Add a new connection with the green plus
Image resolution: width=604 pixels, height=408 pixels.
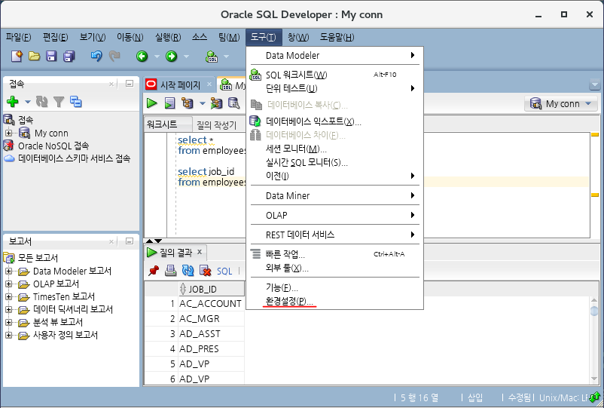click(x=13, y=101)
